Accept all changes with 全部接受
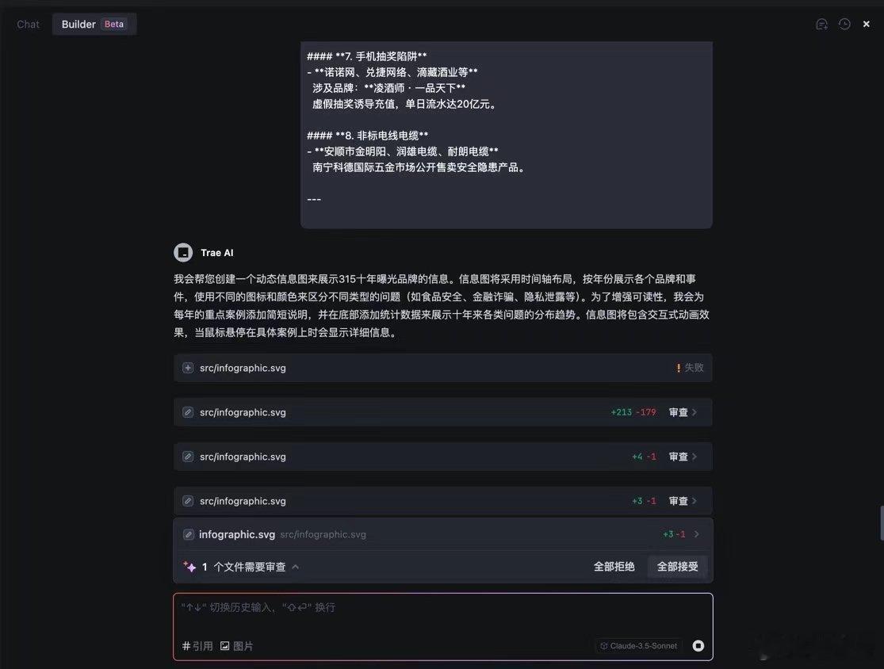884x669 pixels. [x=678, y=567]
